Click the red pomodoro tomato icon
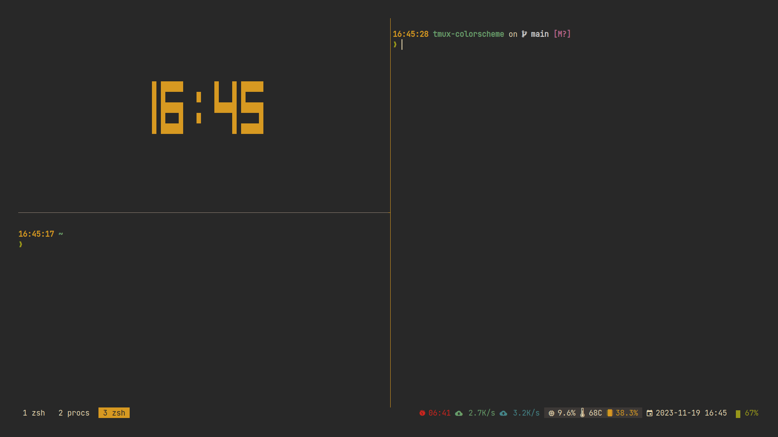Image resolution: width=778 pixels, height=437 pixels. coord(422,413)
